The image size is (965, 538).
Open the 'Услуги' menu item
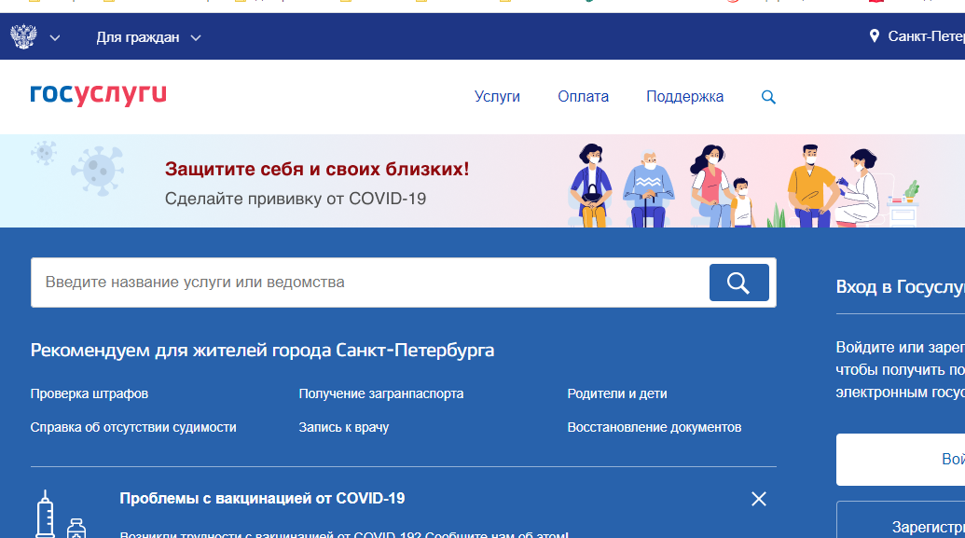click(x=497, y=97)
